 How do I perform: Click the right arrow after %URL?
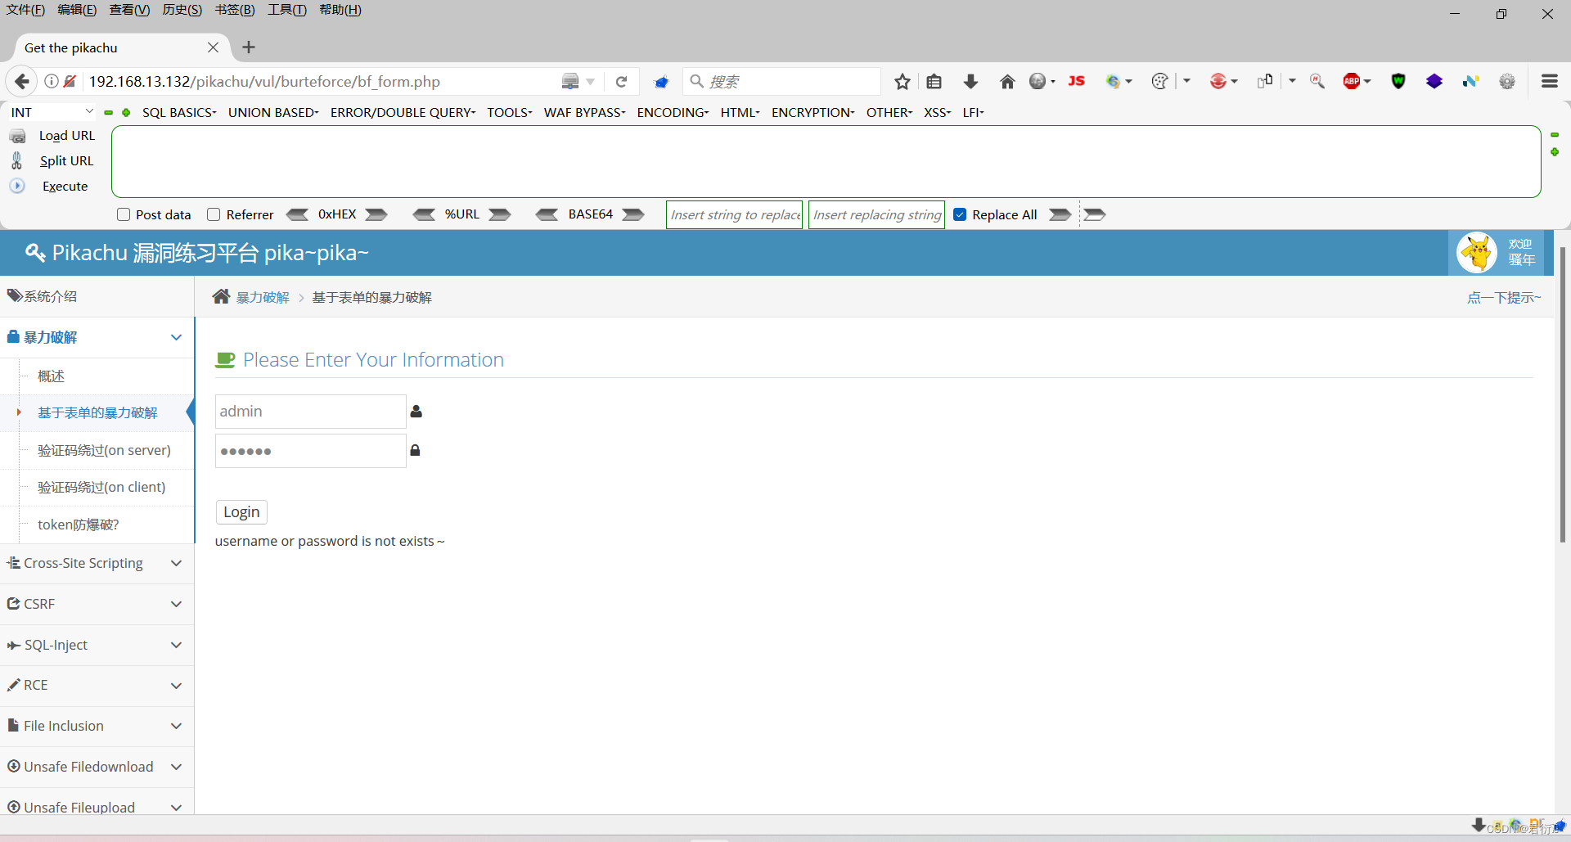500,214
